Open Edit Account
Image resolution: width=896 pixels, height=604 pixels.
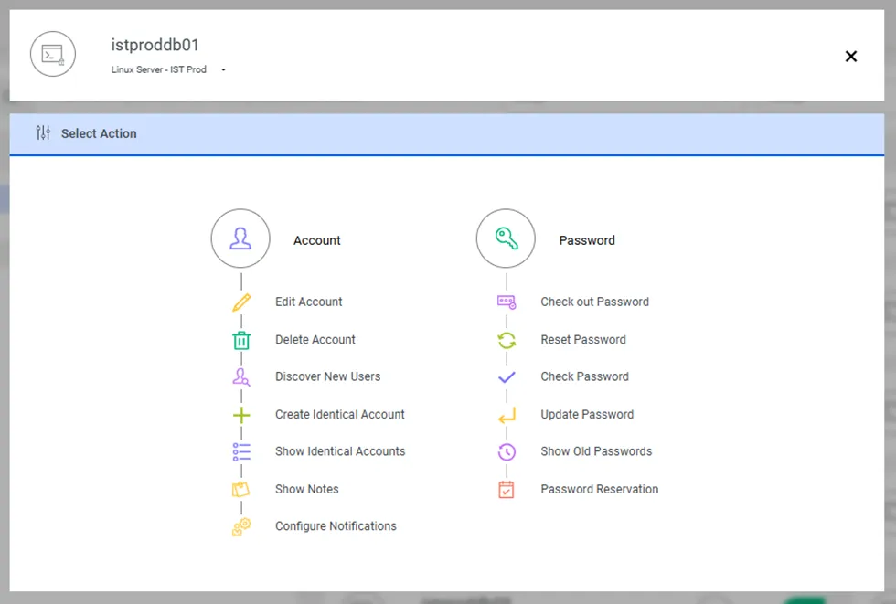tap(309, 302)
